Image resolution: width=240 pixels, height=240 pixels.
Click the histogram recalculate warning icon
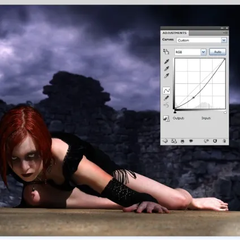(x=166, y=118)
